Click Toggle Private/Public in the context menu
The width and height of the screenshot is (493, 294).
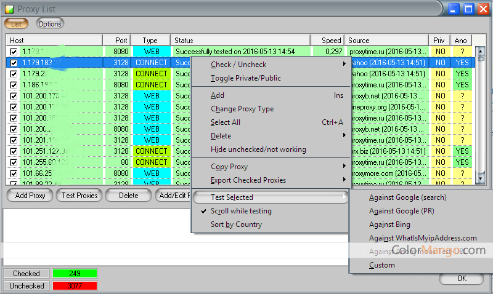245,78
